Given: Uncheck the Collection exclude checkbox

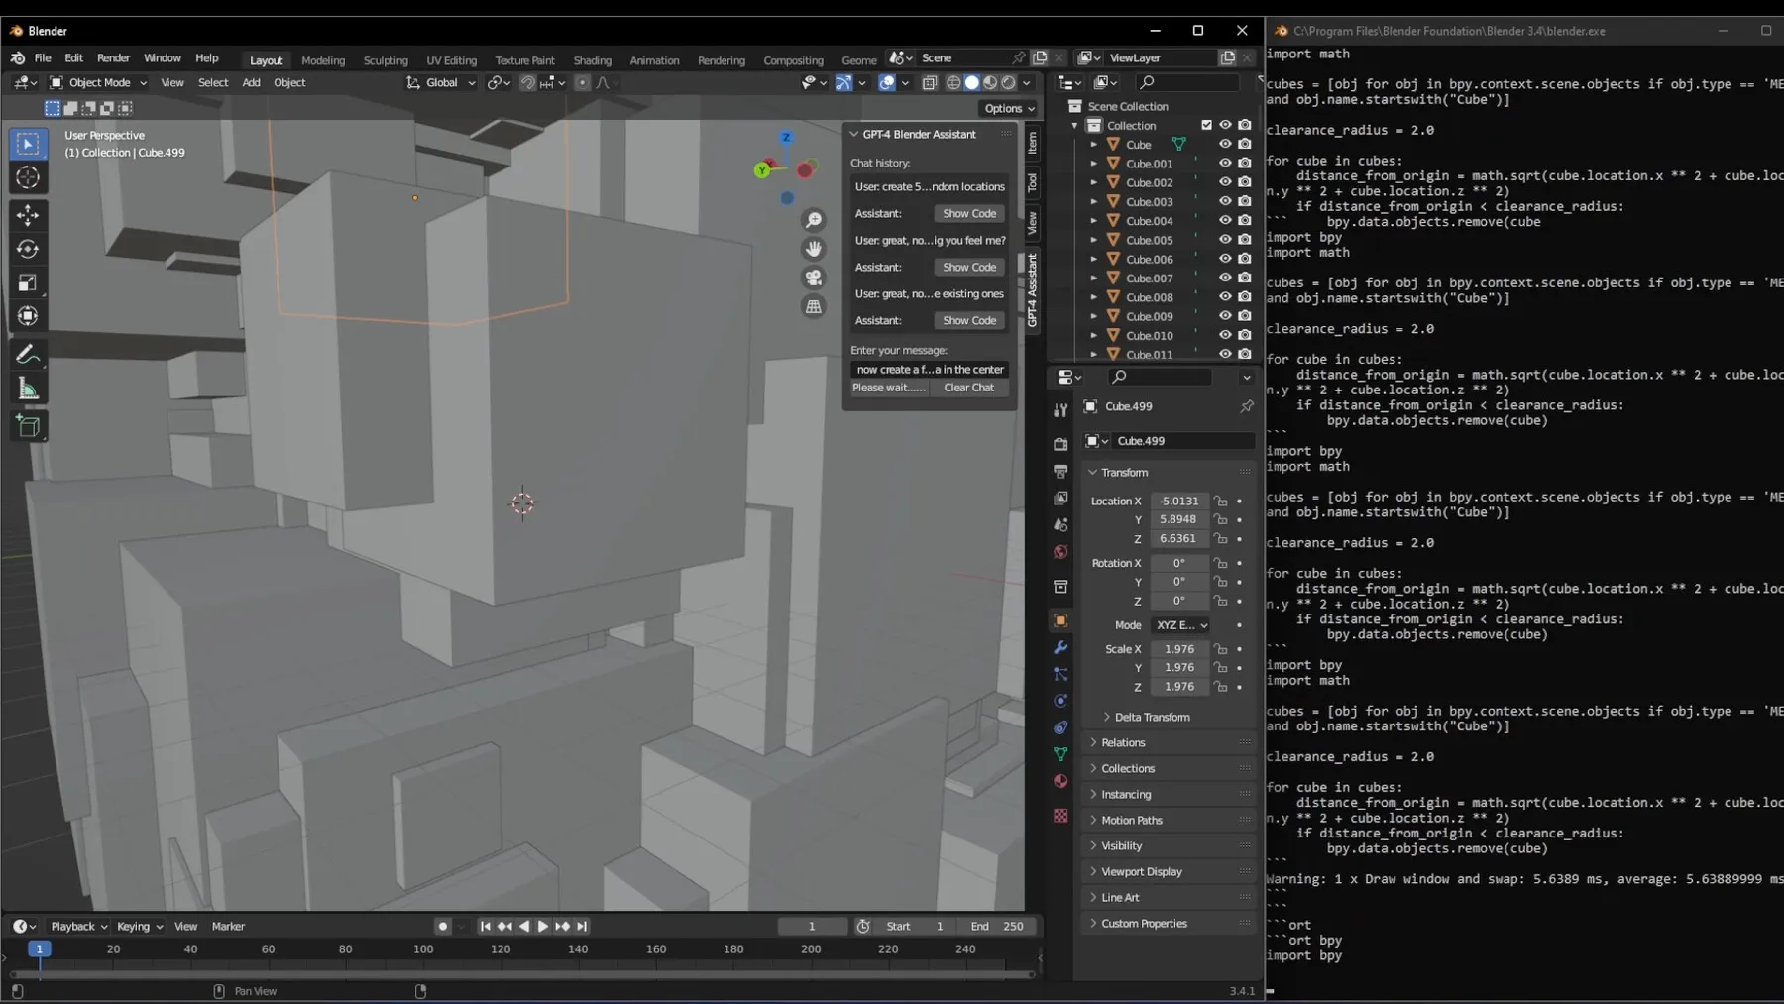Looking at the screenshot, I should tap(1206, 125).
